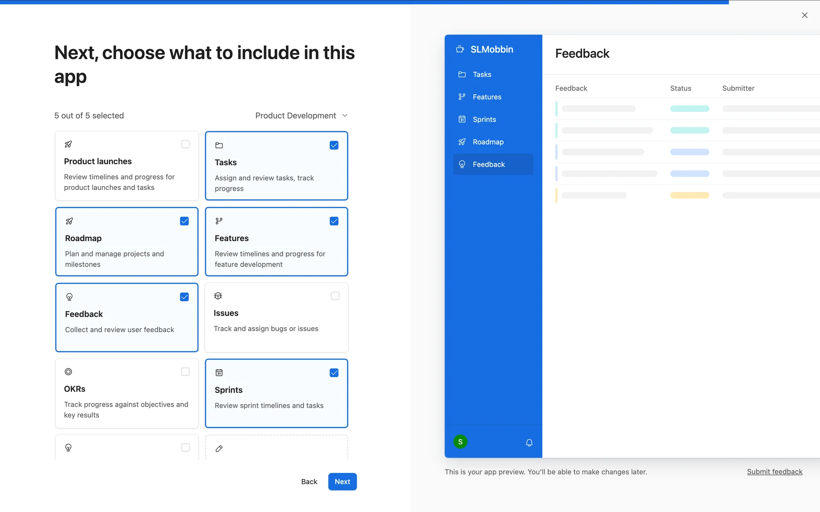Screen dimensions: 820x512
Task: Click the yellow status pill in preview table
Action: [x=689, y=195]
